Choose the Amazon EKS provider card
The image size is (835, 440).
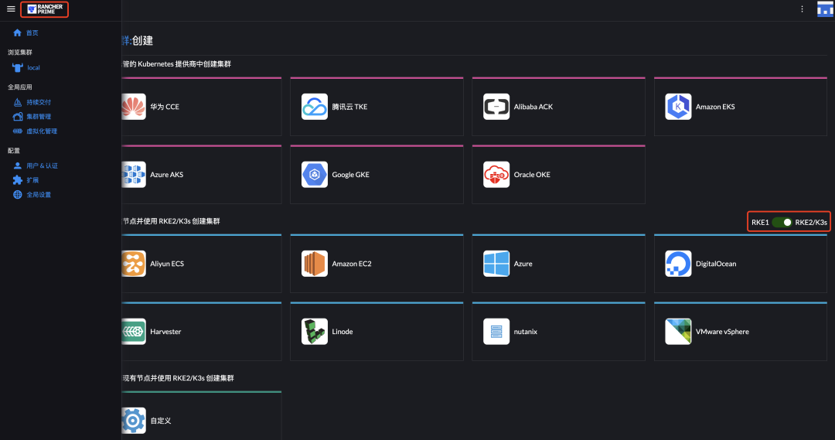(x=740, y=107)
